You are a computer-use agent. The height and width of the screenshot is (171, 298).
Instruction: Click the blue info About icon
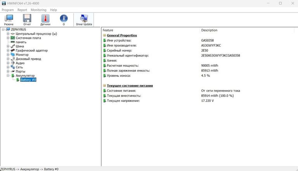(x=64, y=19)
